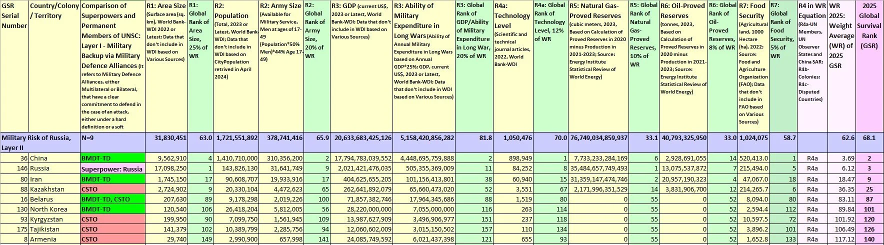Click the 'Country/Colony / Territory' header

coord(54,66)
